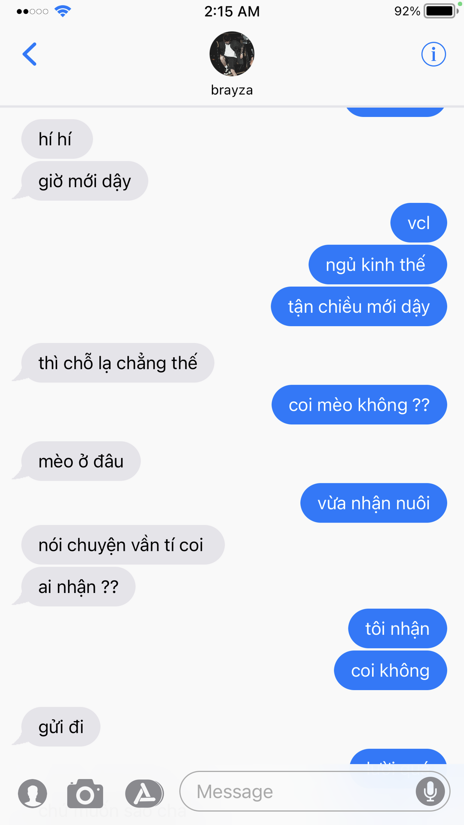This screenshot has width=464, height=825.
Task: Tap the "nói chuyện vần tí coi" bubble
Action: tap(123, 545)
